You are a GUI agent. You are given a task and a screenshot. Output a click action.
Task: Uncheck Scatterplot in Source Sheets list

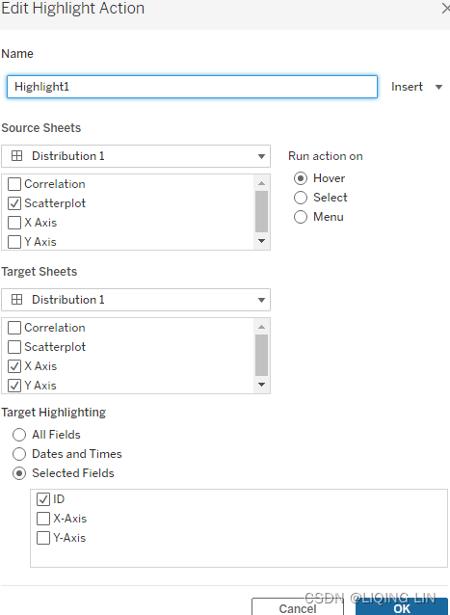[14, 203]
